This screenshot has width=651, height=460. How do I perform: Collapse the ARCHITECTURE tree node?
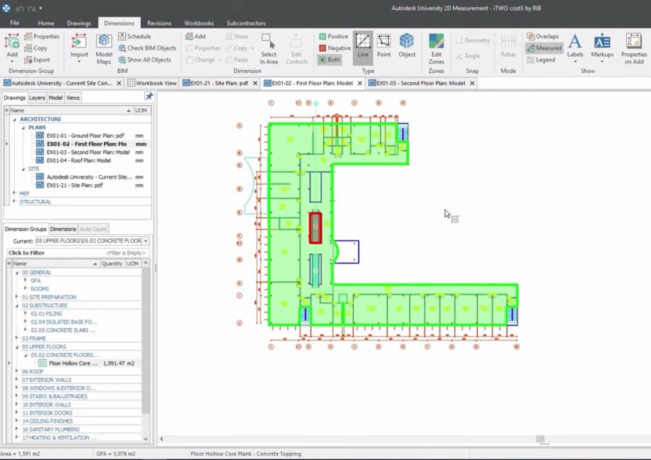(x=15, y=119)
